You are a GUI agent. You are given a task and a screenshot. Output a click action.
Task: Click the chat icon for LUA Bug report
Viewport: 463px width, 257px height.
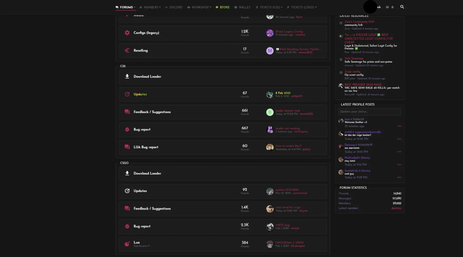[127, 147]
